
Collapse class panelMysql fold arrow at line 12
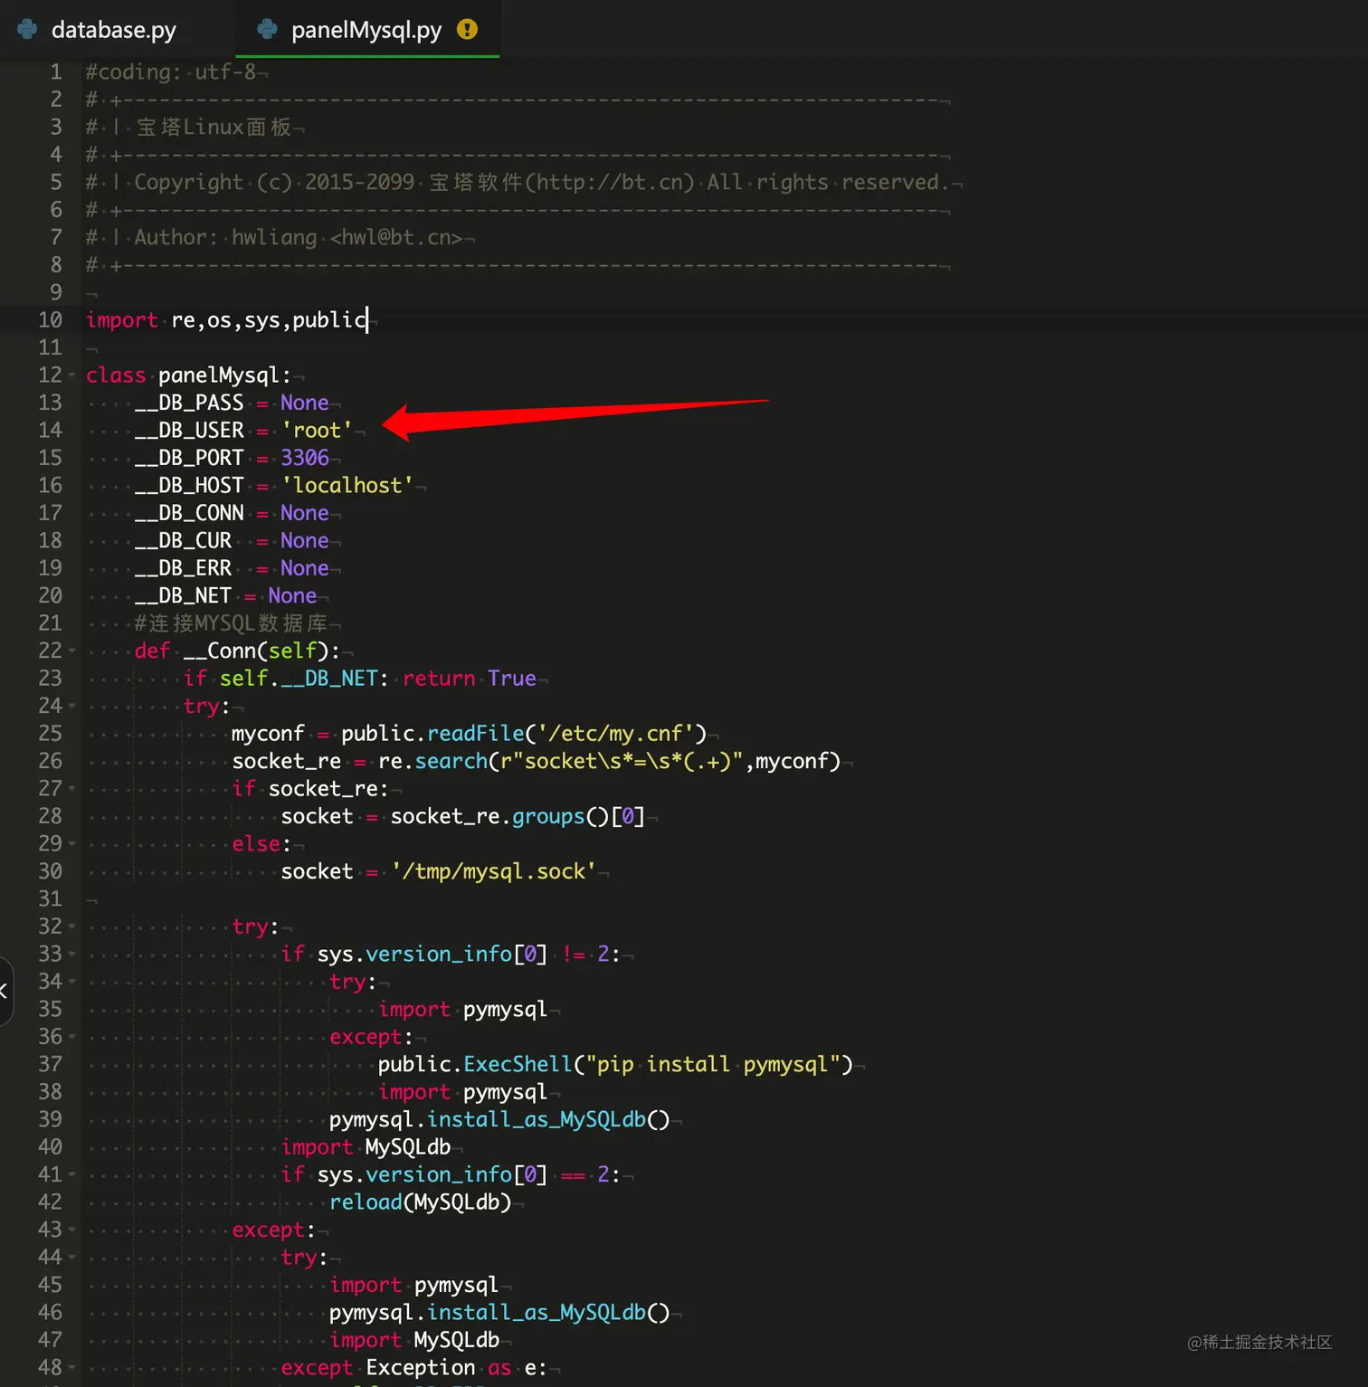pyautogui.click(x=71, y=375)
